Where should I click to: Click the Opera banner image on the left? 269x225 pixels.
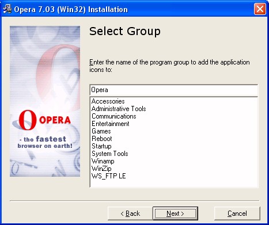(x=45, y=101)
